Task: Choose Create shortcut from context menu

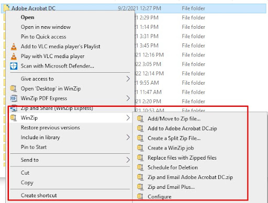Action: (x=39, y=196)
